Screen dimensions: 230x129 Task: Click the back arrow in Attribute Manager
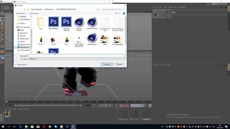211,65
